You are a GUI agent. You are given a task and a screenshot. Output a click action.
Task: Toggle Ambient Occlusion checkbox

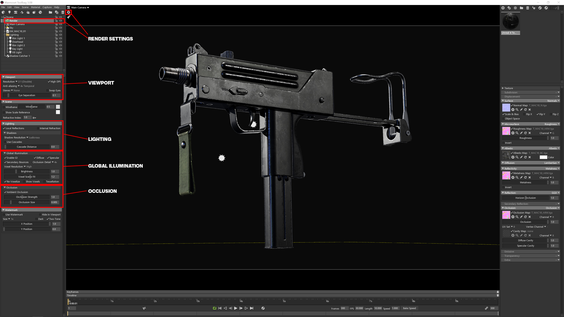[5, 192]
